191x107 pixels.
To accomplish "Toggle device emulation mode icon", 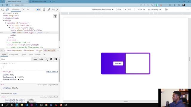I will 7,10.
